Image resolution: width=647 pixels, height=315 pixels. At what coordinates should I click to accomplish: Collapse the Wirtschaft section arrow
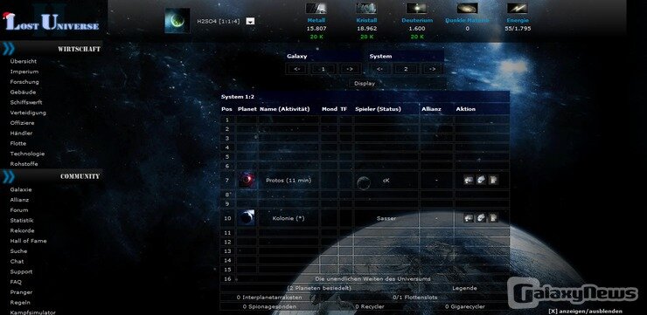[x=8, y=49]
